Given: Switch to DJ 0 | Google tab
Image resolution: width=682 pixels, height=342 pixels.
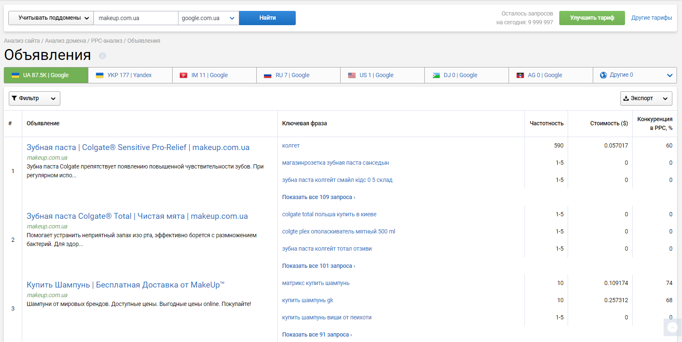Looking at the screenshot, I should [467, 75].
